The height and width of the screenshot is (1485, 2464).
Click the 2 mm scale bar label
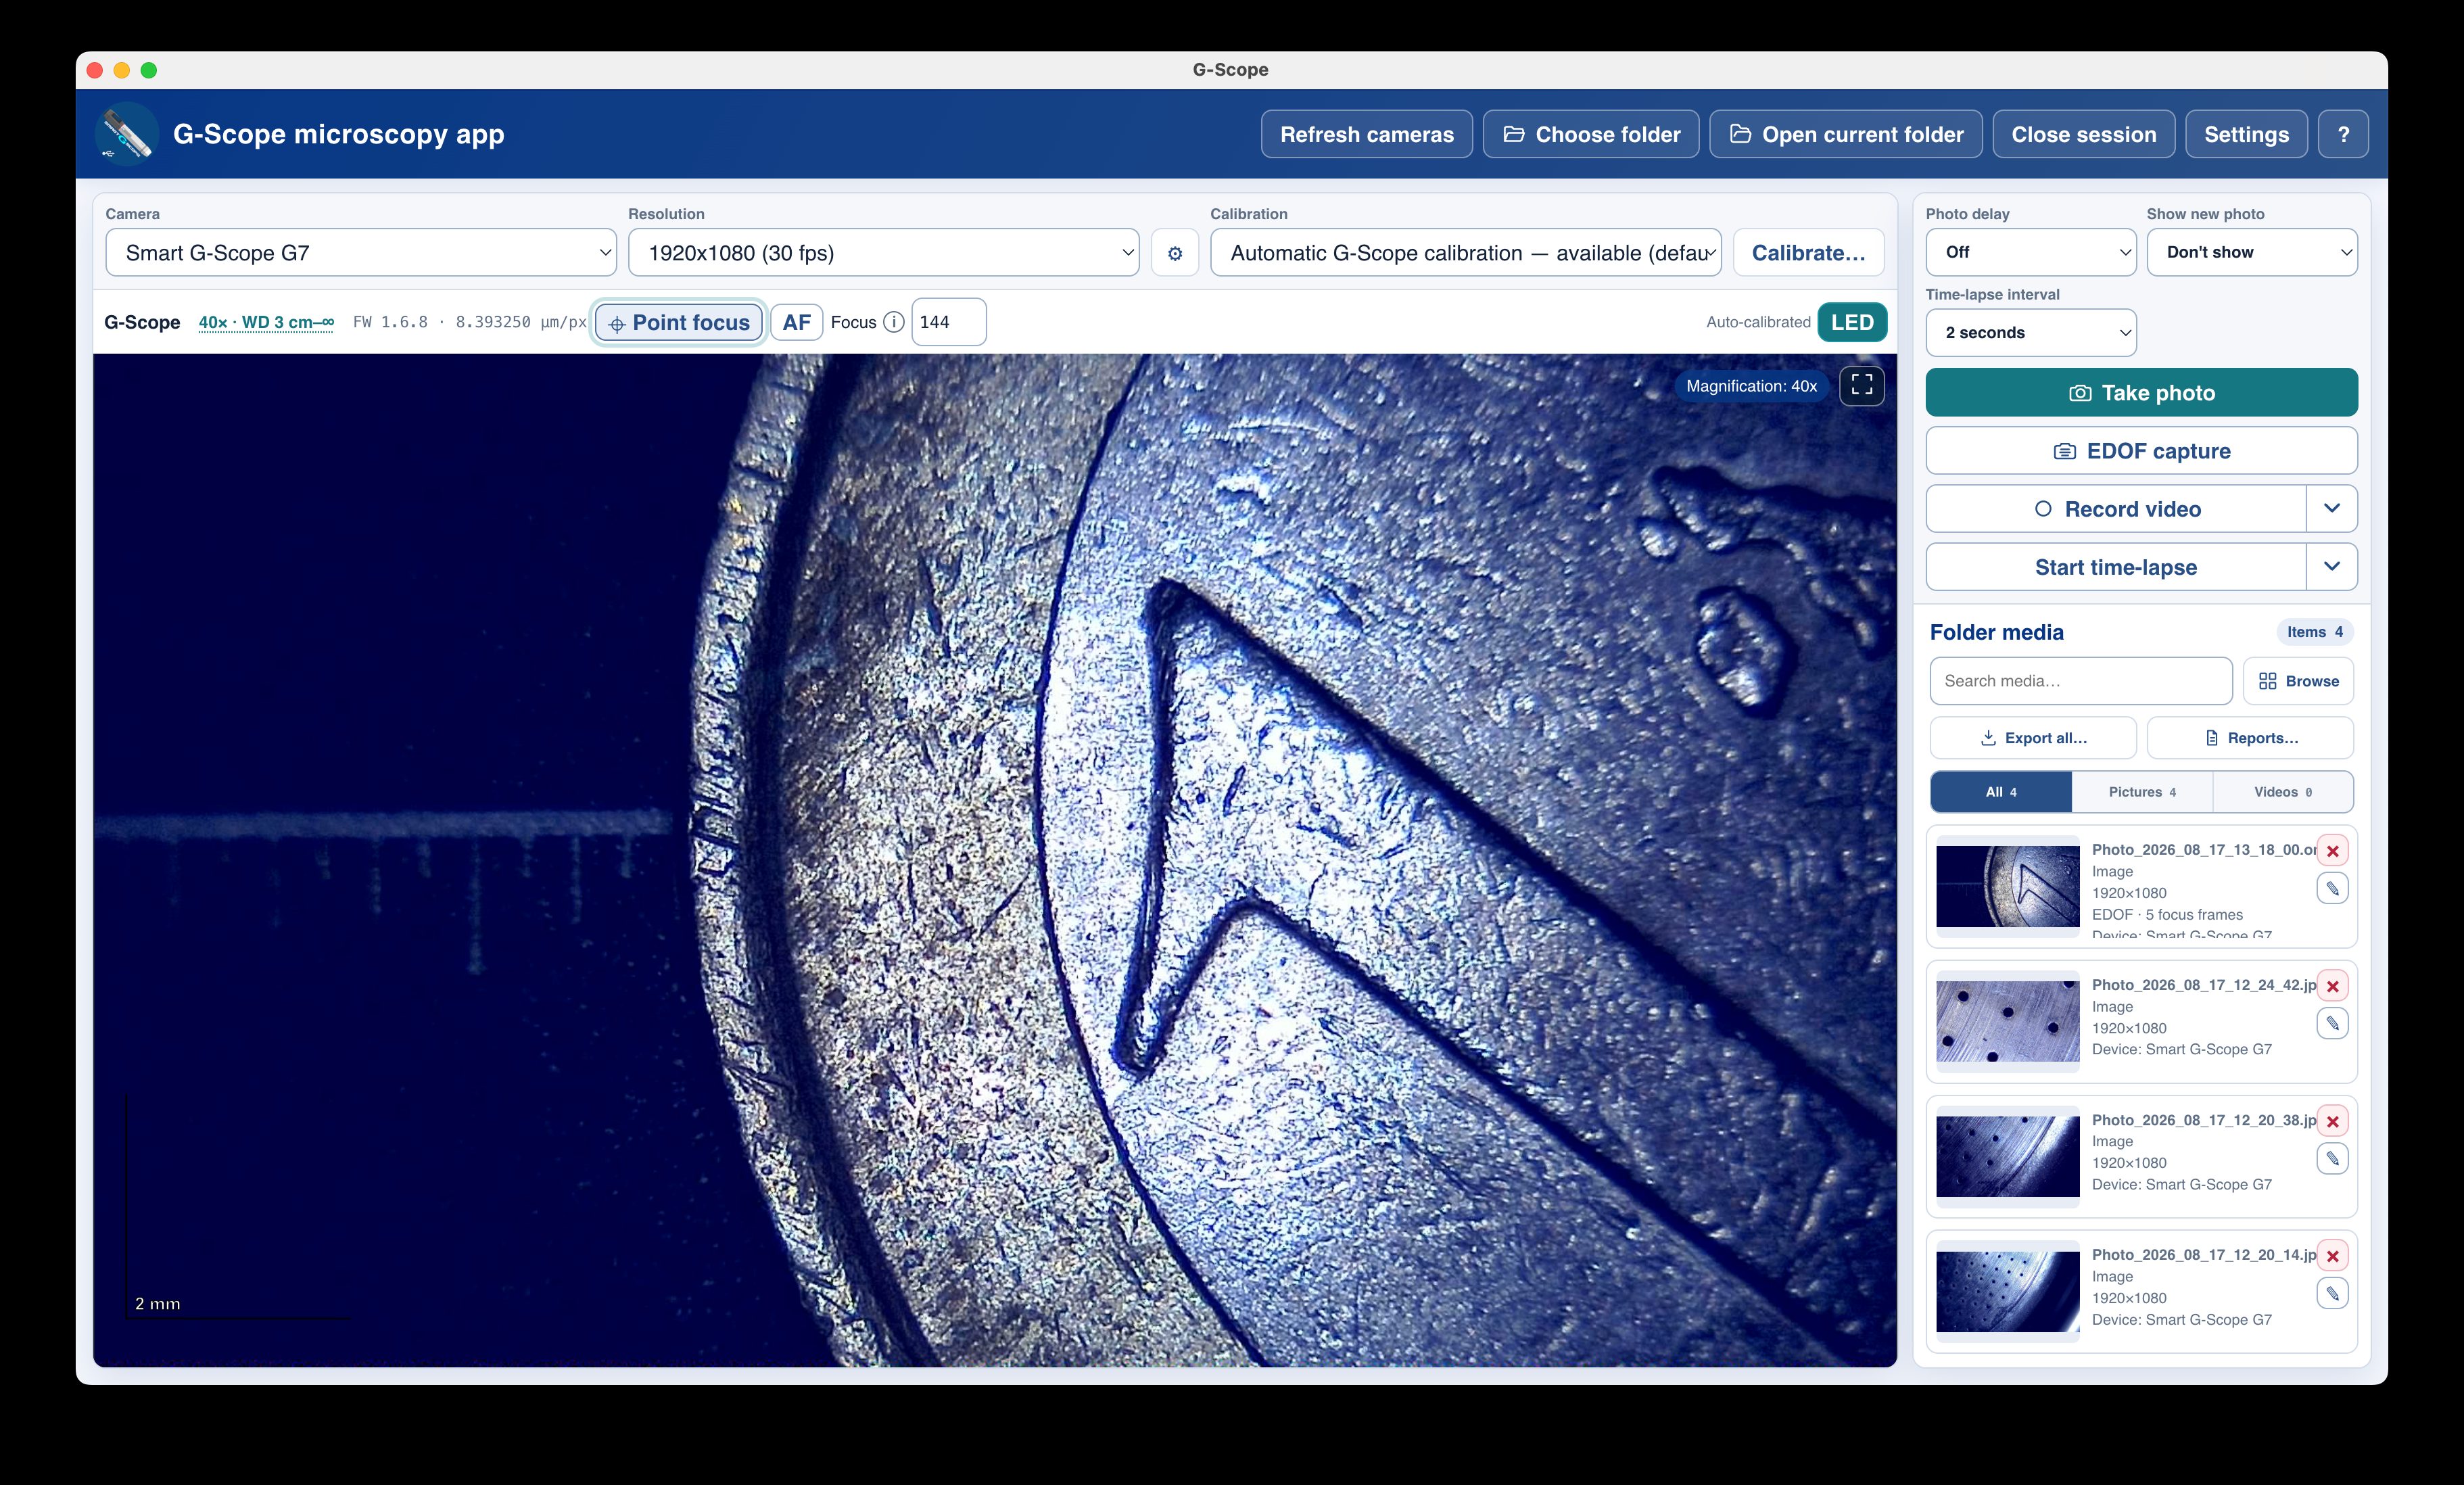pyautogui.click(x=158, y=1304)
